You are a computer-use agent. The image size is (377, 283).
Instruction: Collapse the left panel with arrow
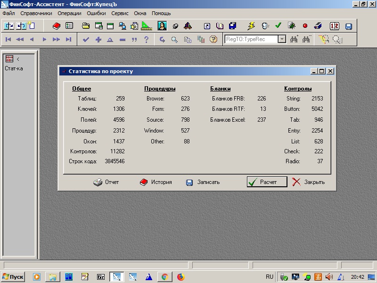[18, 59]
